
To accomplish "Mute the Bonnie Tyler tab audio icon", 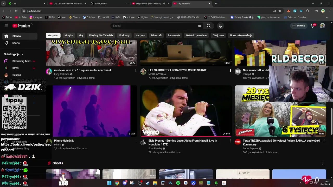I will click(164, 4).
